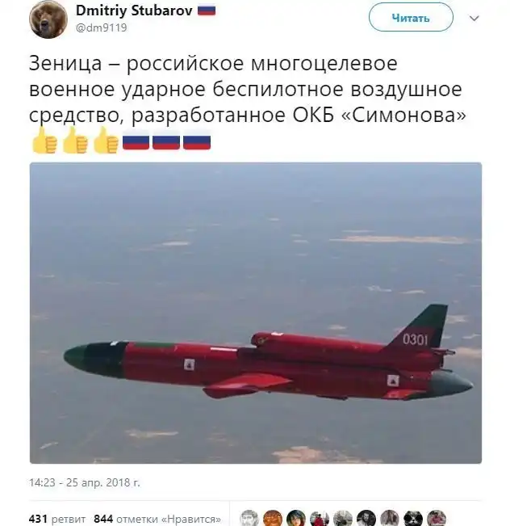
Task: View the 844 отметки «Нравится» list
Action: click(157, 519)
